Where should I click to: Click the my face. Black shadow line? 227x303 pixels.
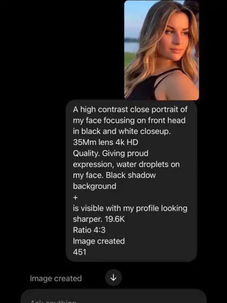[114, 175]
